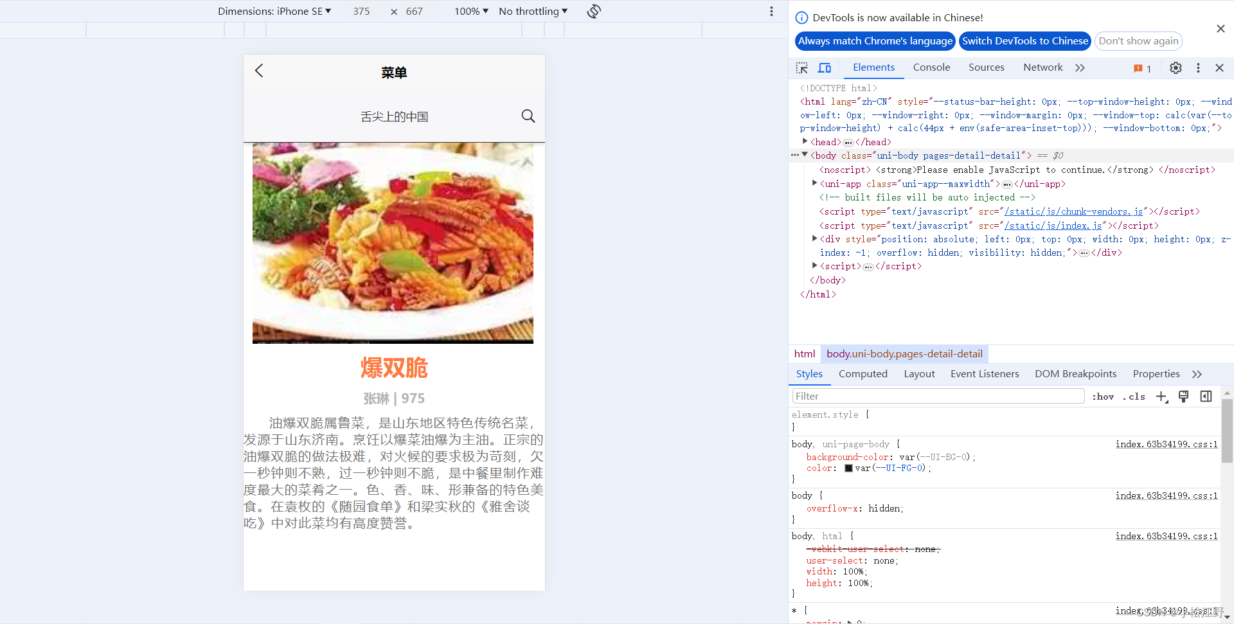The image size is (1234, 624).
Task: Click the author line 张琳 | 975
Action: [x=394, y=398]
